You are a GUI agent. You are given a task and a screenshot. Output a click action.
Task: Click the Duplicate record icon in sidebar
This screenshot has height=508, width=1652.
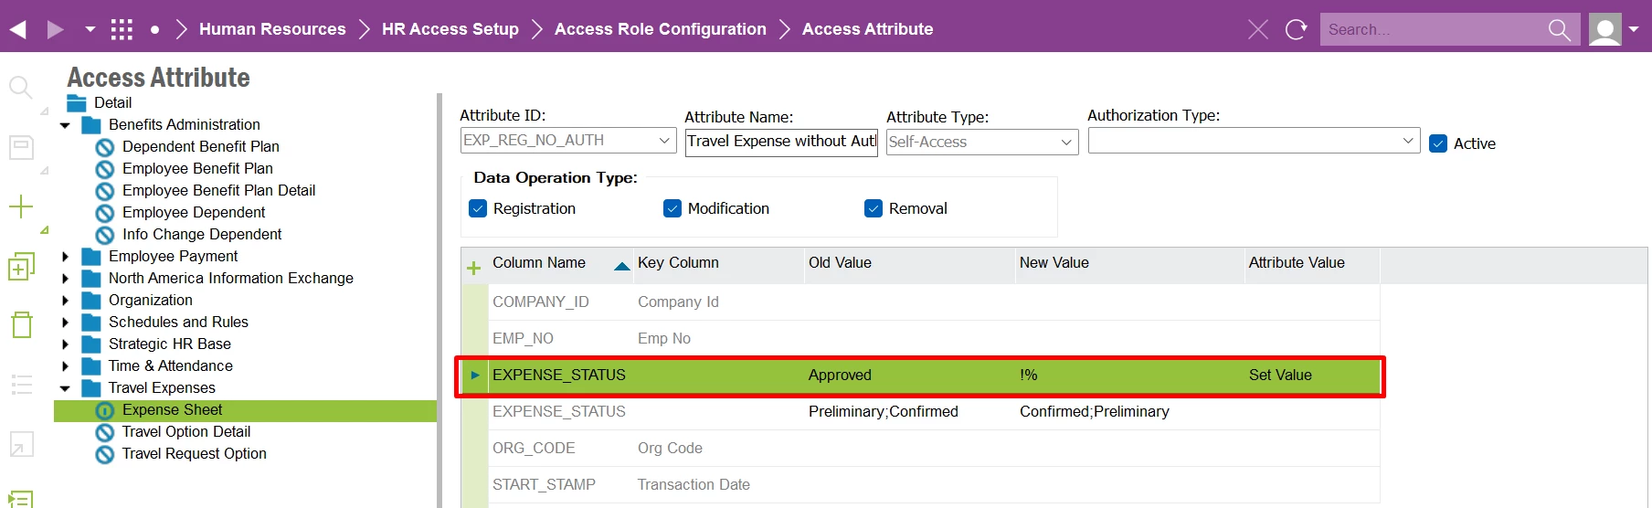21,267
